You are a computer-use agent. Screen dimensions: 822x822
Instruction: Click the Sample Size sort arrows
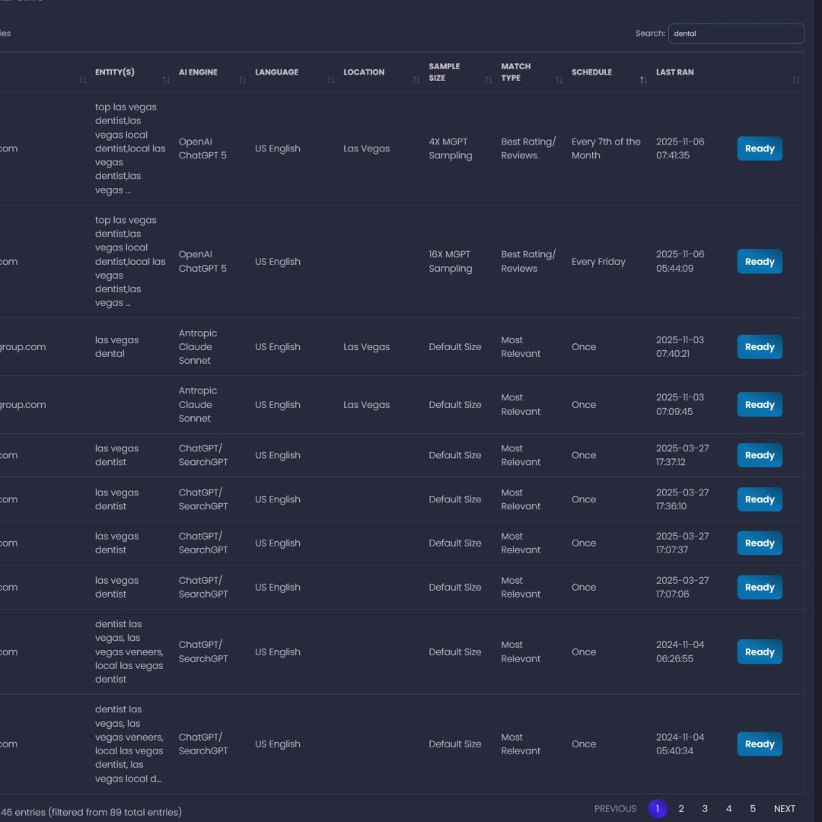pyautogui.click(x=488, y=80)
